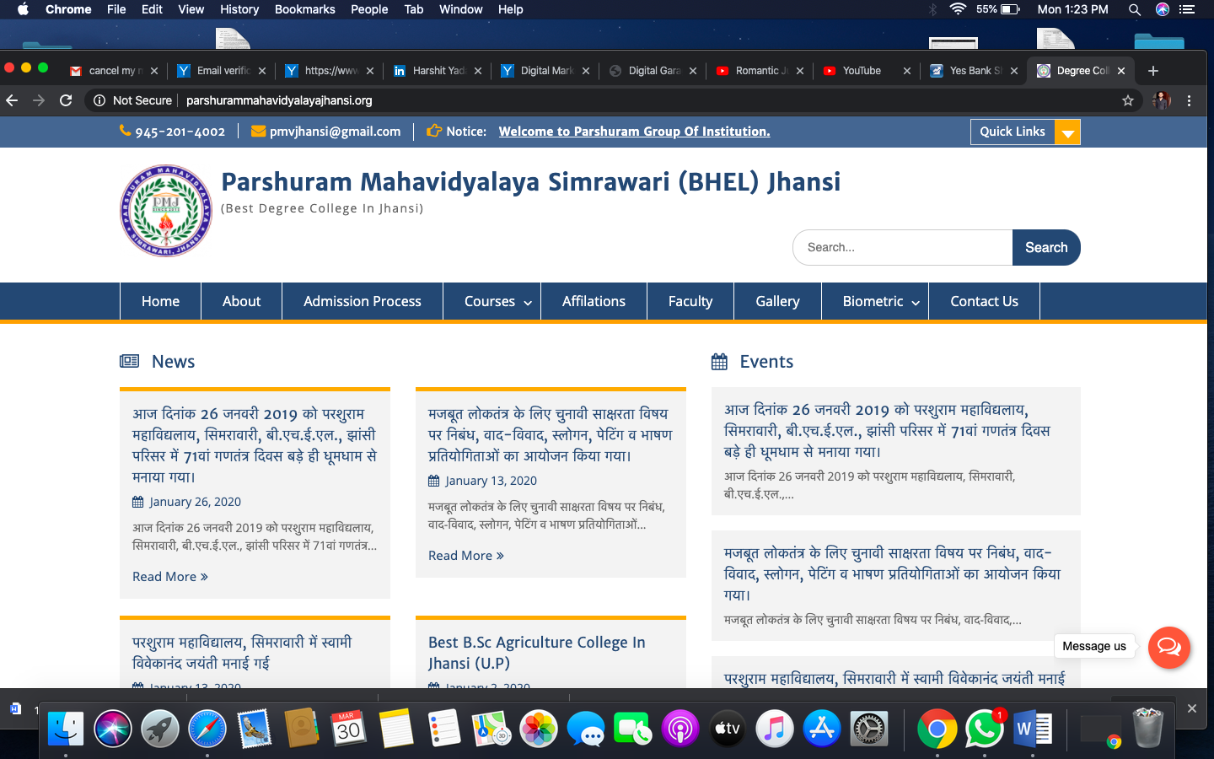Open Notes app in the Dock
Viewport: 1214px width, 759px height.
pos(396,729)
